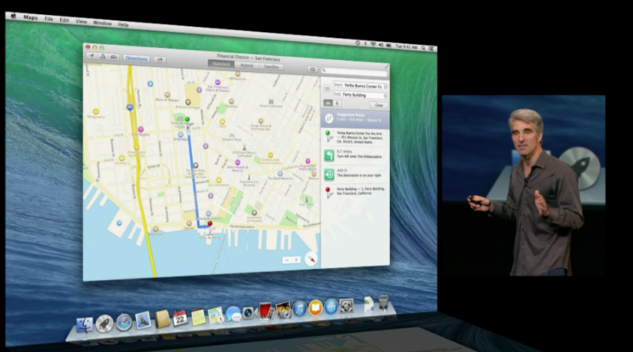Select the destination is on your right step

point(355,174)
